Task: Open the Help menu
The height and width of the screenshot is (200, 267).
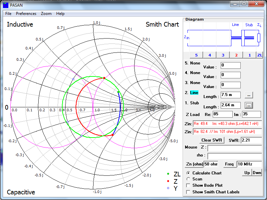Action: tap(60, 14)
